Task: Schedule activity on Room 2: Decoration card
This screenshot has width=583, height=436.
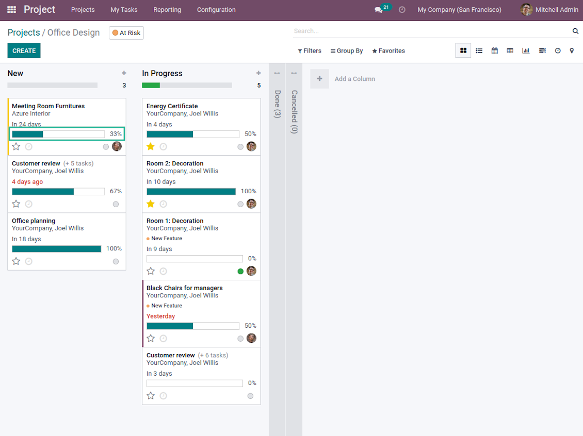Action: [163, 204]
